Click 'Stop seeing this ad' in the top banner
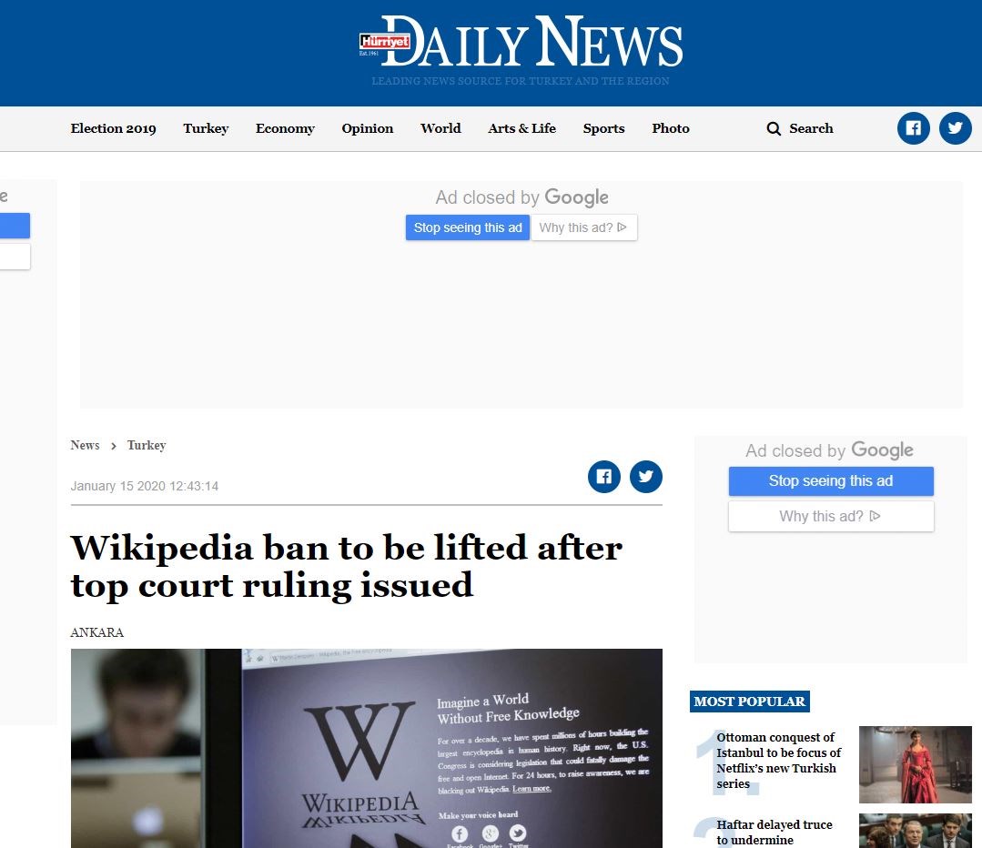The image size is (982, 848). point(468,227)
